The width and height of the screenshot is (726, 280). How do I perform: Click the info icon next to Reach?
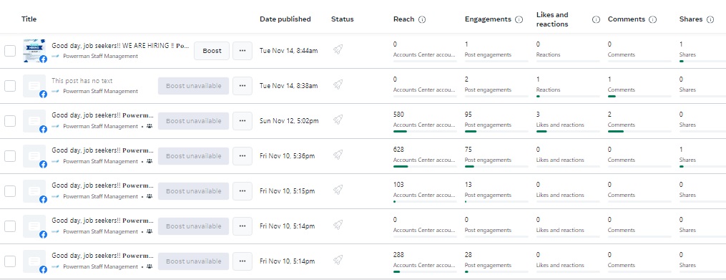tap(422, 19)
